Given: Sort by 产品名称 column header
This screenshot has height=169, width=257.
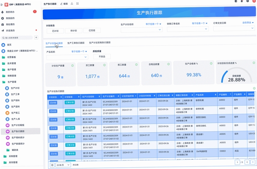Looking at the screenshot, I should click(206, 95).
